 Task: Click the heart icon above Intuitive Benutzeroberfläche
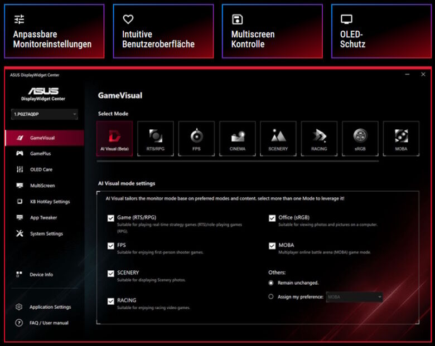(x=128, y=19)
